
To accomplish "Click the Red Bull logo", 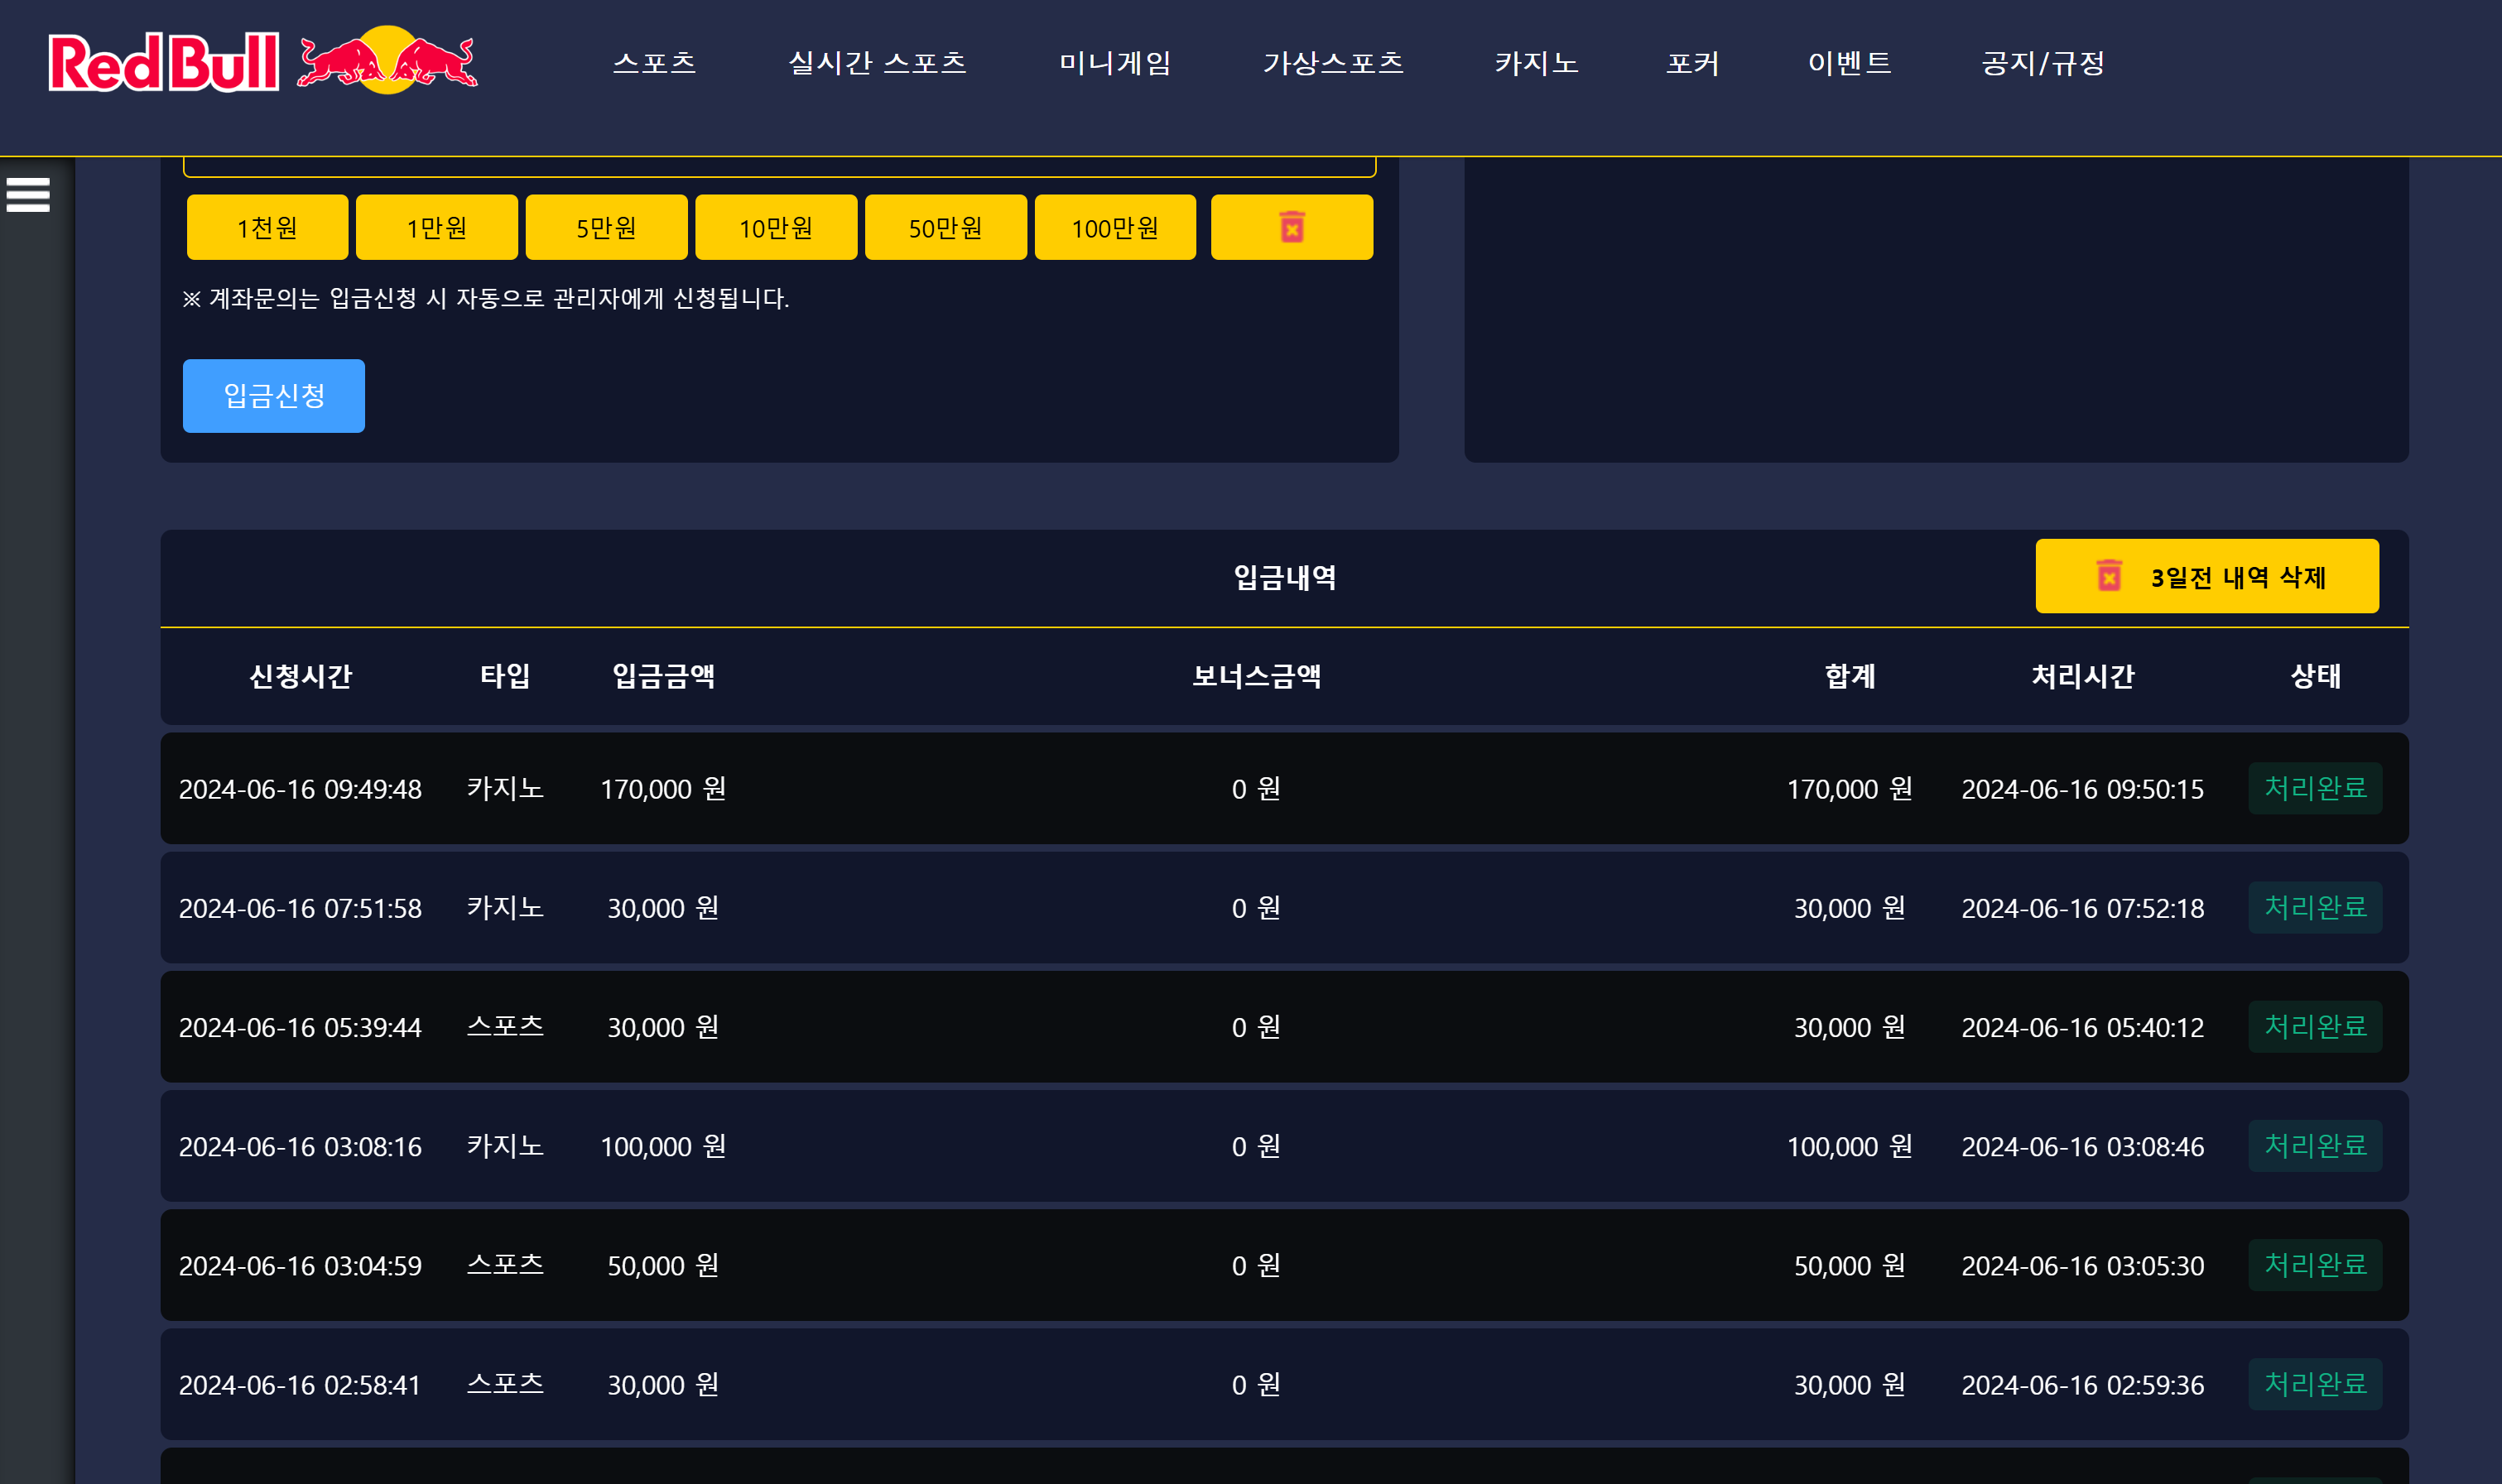I will point(263,61).
